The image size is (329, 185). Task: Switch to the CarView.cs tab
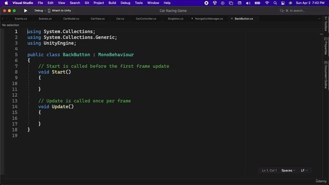tap(98, 18)
